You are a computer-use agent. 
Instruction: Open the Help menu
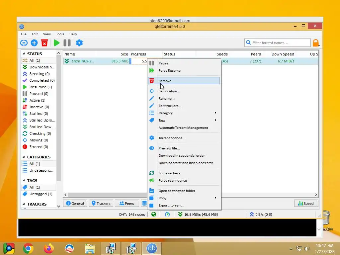point(73,34)
